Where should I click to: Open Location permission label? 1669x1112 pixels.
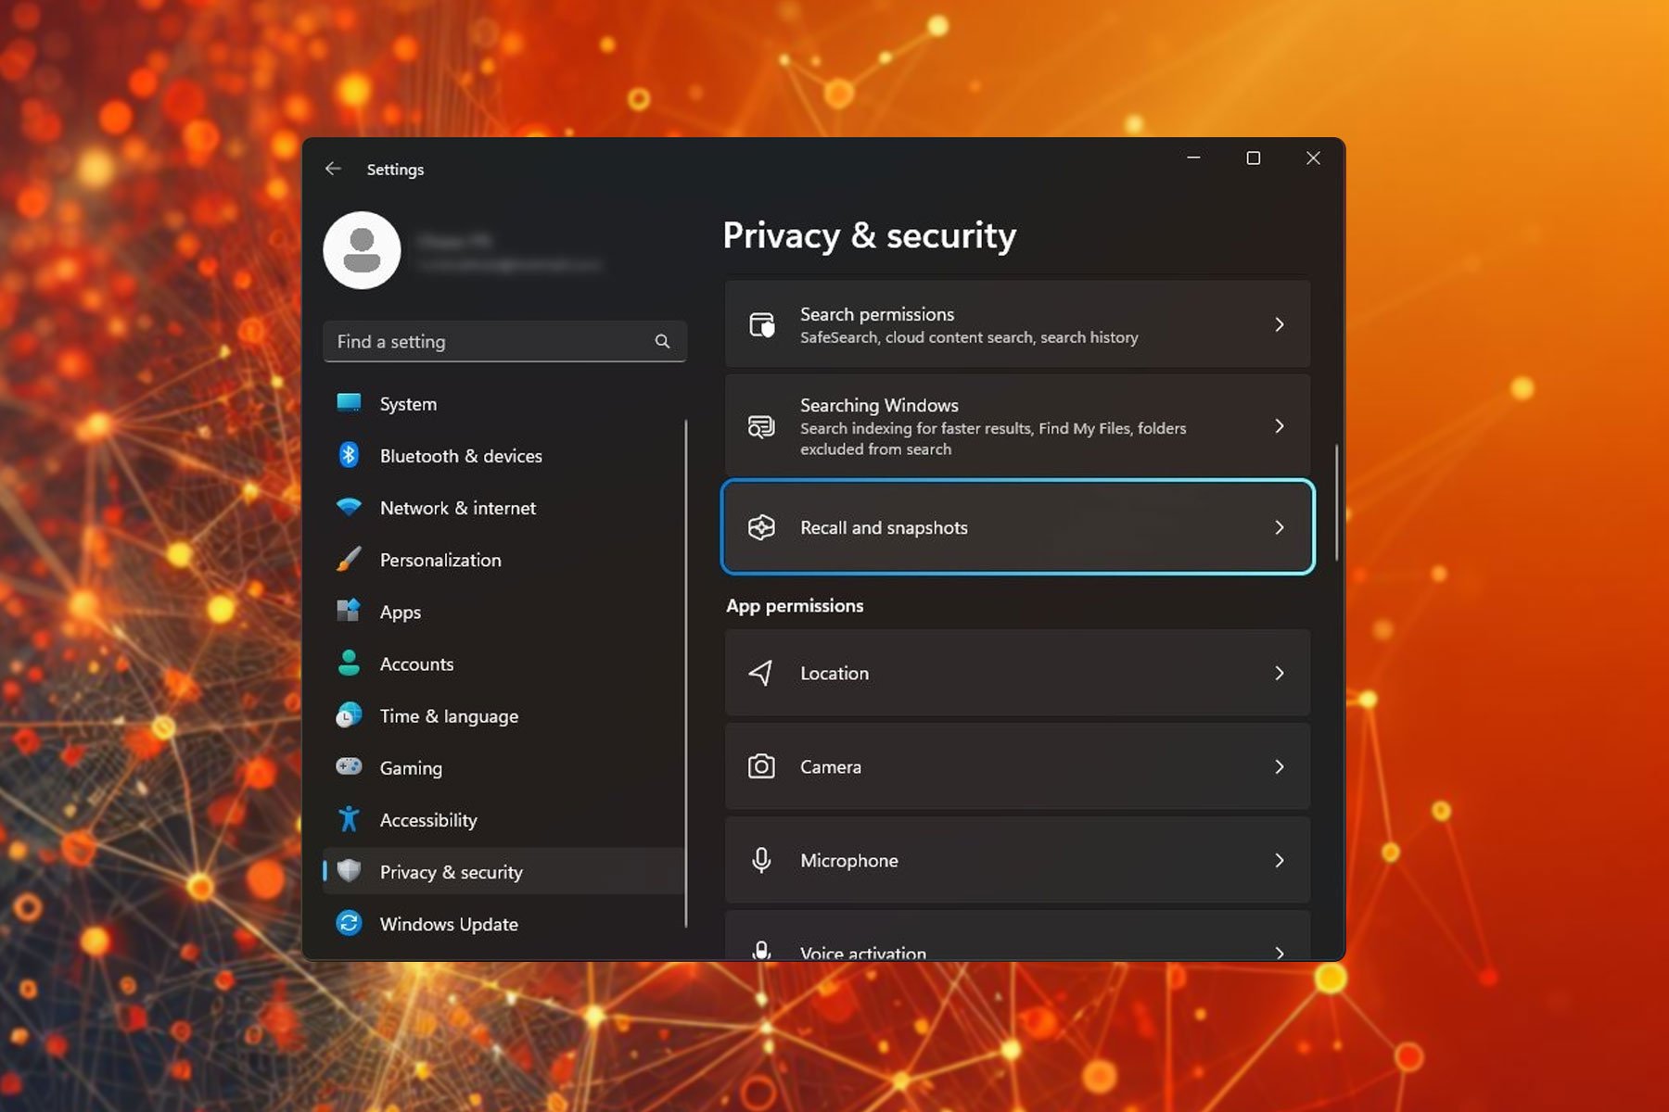point(834,673)
